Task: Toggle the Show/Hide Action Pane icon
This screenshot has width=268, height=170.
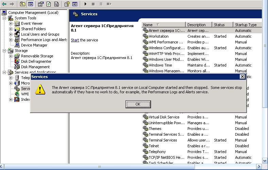Action: coord(75,4)
